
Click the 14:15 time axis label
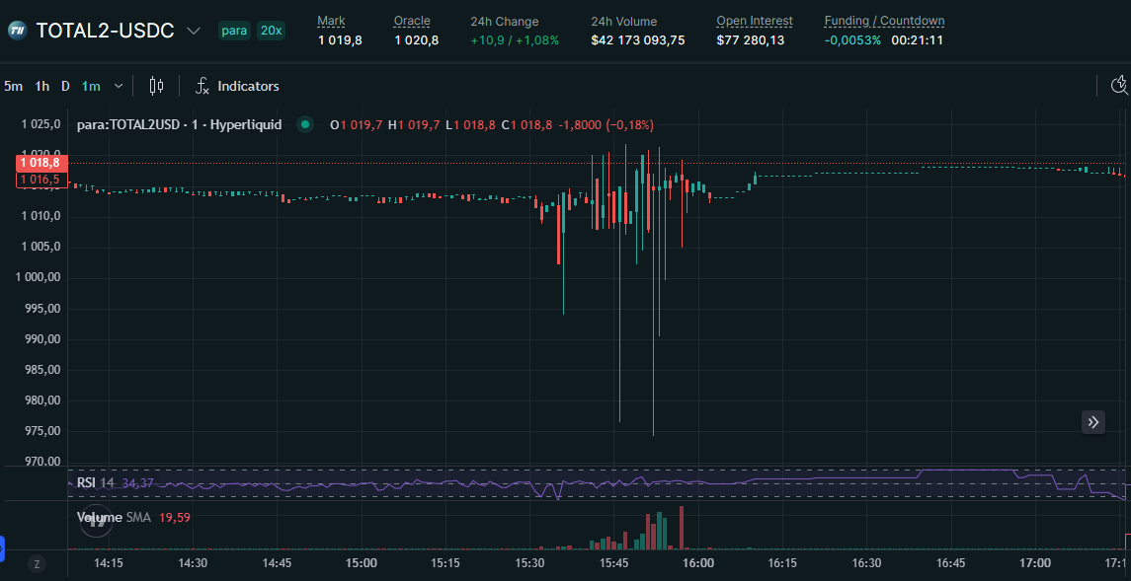click(x=109, y=563)
